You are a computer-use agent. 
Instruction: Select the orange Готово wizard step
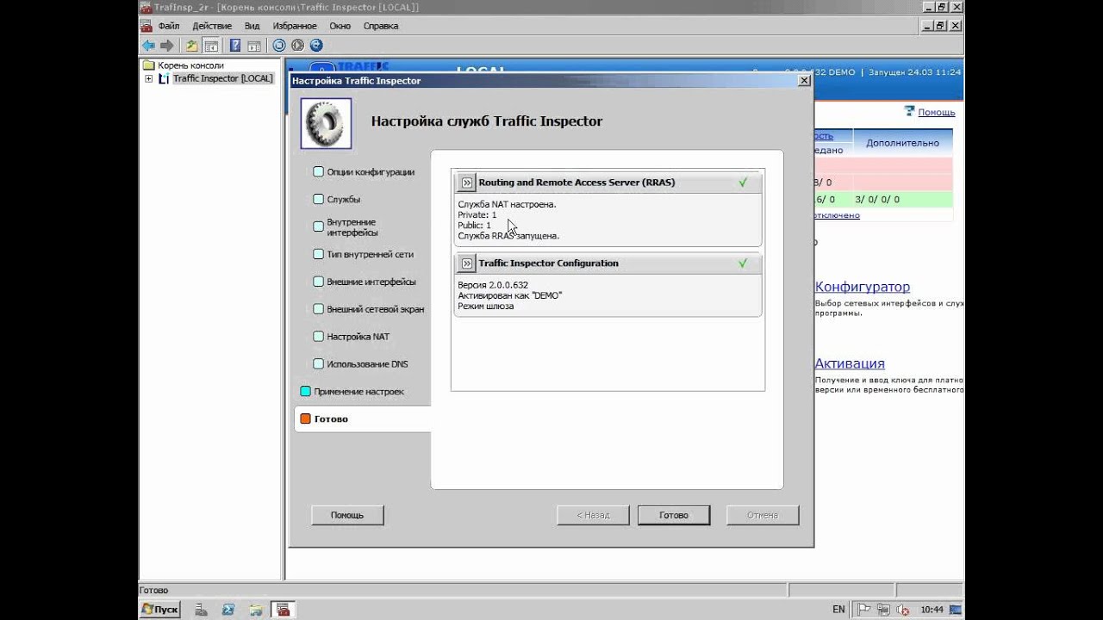(362, 419)
